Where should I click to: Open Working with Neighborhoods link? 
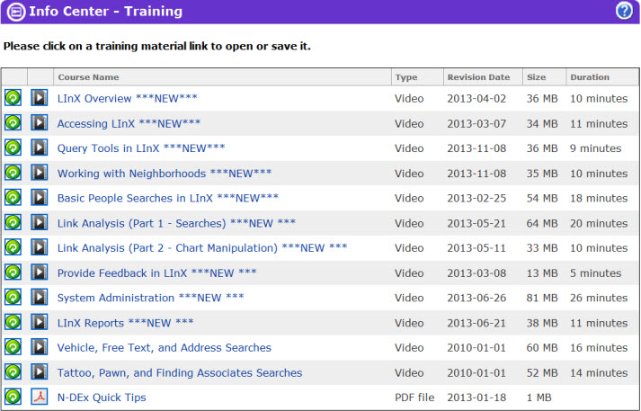pyautogui.click(x=165, y=174)
